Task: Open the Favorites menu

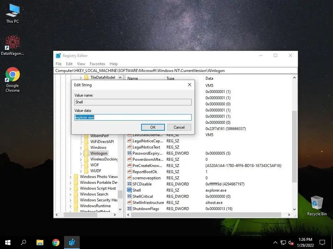Action: [x=97, y=64]
